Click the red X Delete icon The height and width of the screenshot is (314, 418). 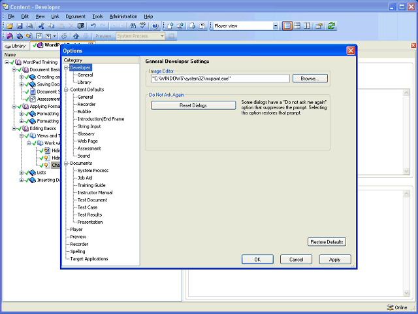pyautogui.click(x=71, y=26)
